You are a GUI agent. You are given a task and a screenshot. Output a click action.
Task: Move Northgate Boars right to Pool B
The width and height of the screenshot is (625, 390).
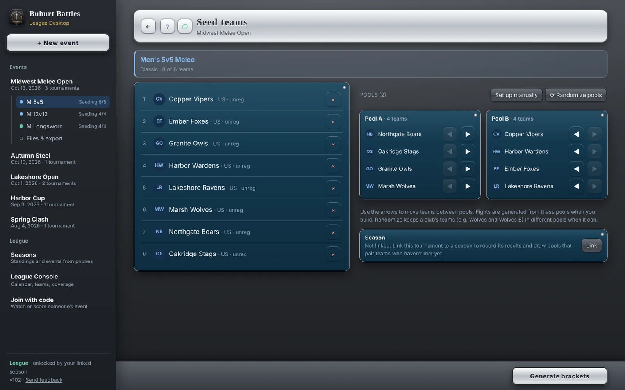[x=468, y=134]
